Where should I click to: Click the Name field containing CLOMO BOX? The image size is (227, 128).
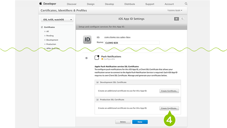pos(132,43)
